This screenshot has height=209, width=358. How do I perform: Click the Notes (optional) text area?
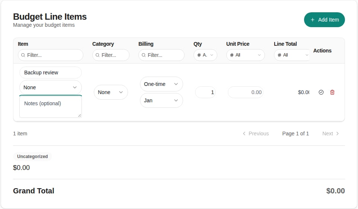tap(51, 107)
